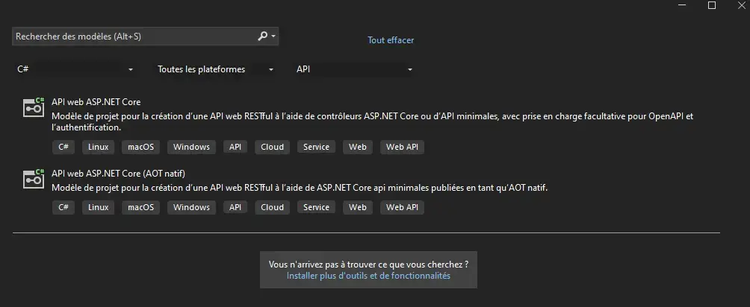Click the API web ASP.NET Core title
The image size is (750, 307).
point(96,101)
